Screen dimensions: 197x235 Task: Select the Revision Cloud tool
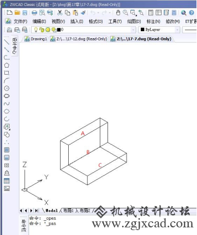point(7,96)
